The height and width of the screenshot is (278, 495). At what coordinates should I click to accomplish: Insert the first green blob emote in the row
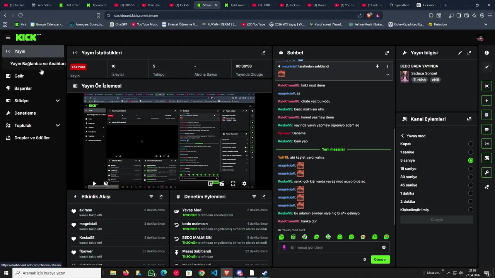coord(282,237)
